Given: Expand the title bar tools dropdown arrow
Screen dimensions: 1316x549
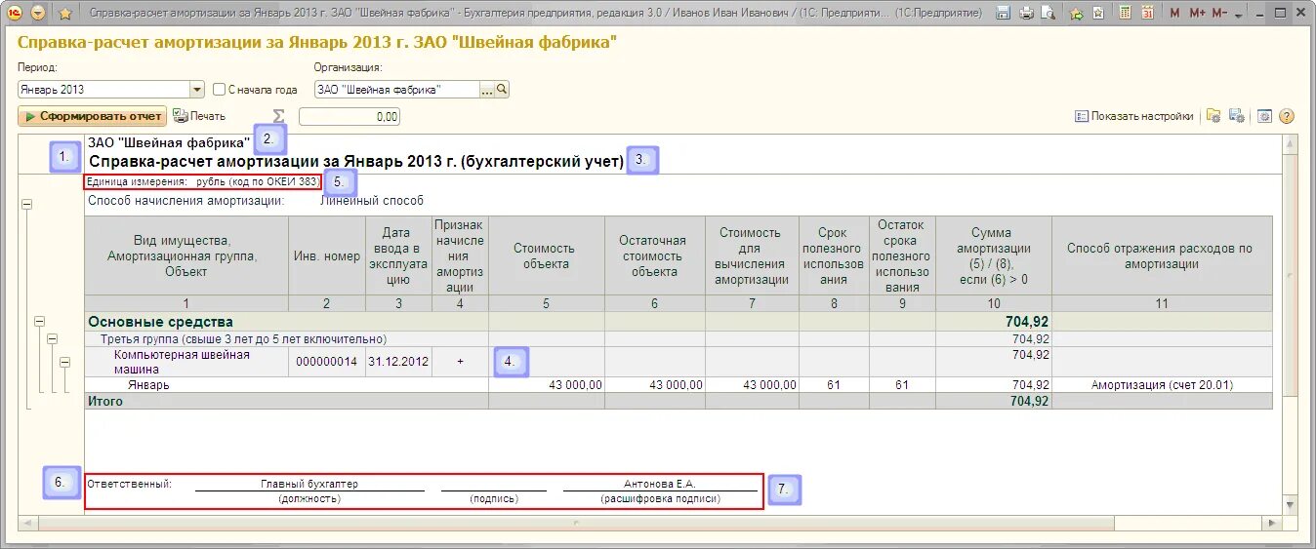Looking at the screenshot, I should [1239, 14].
